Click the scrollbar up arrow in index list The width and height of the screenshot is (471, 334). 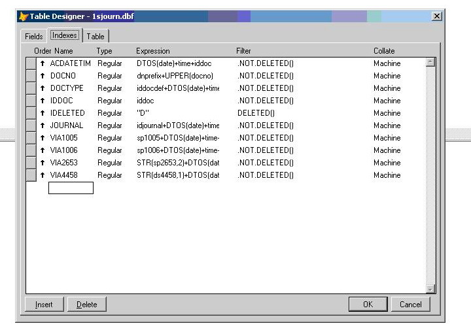click(430, 62)
